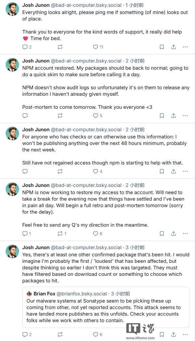Open Josh Junon's profile from the top post
Image resolution: width=195 pixels, height=341 pixels.
pos(36,5)
